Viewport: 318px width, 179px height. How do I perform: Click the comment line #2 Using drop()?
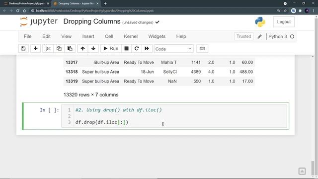click(118, 110)
